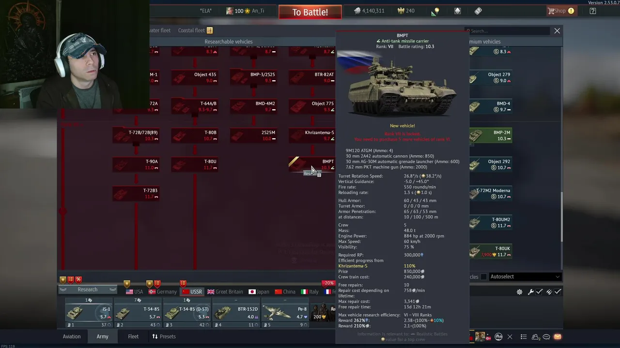This screenshot has height=348, width=620.
Task: Switch to the Italy nation tab
Action: click(310, 291)
